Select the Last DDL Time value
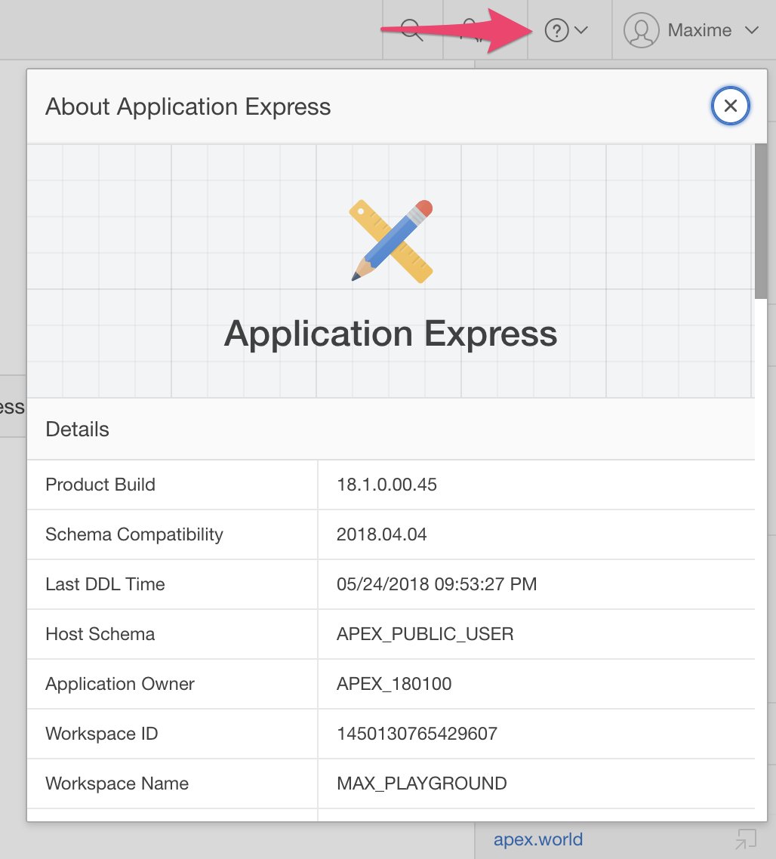Screen dimensions: 776x859 coord(437,584)
